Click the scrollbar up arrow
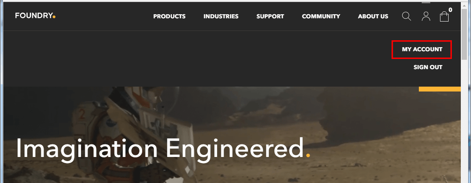The height and width of the screenshot is (183, 471). pos(464,6)
